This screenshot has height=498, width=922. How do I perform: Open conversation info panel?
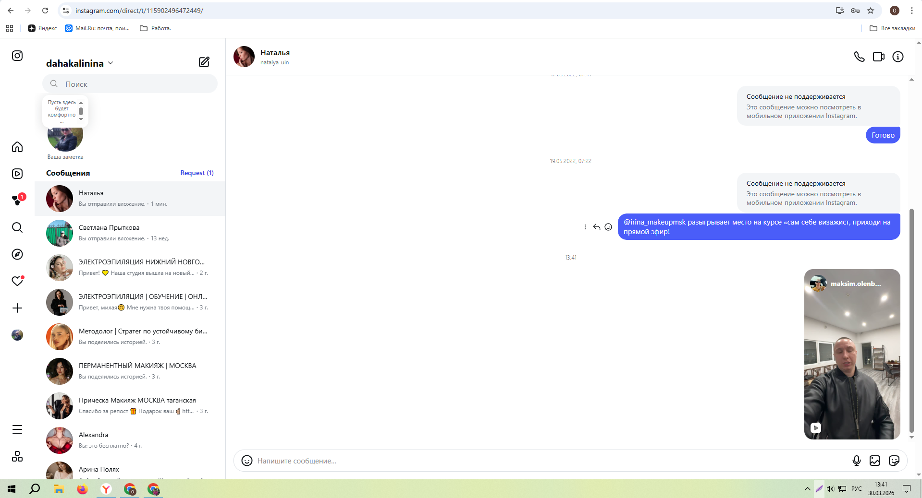(x=898, y=57)
